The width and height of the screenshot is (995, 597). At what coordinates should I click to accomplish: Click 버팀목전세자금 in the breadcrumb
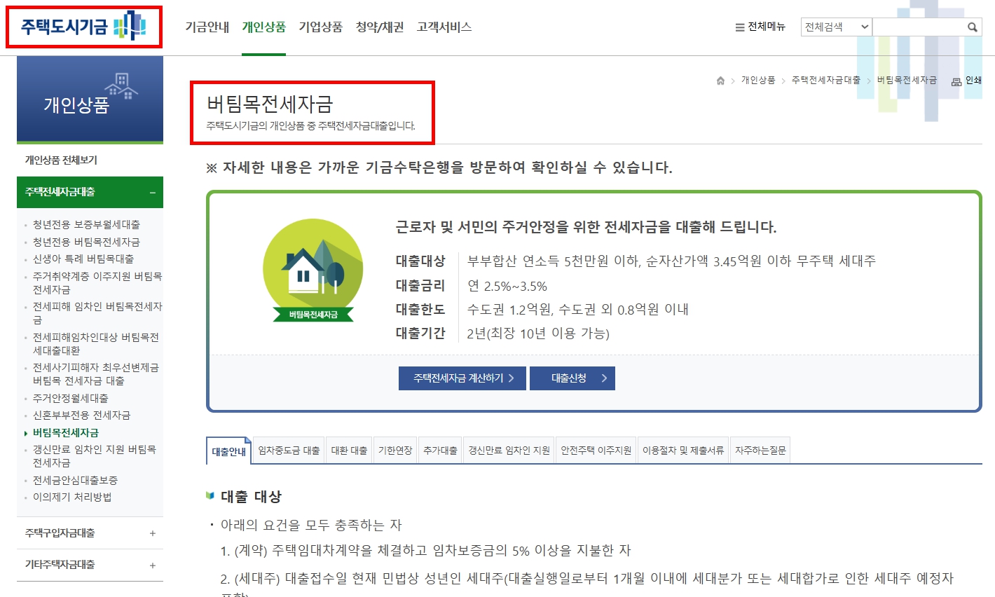click(907, 81)
